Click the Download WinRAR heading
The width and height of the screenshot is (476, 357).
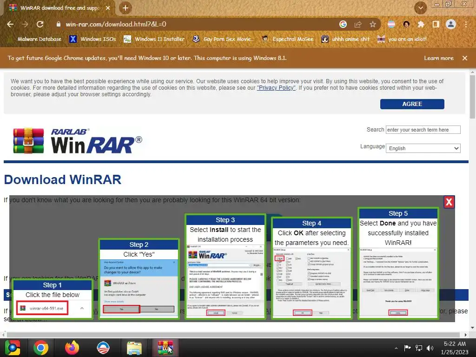(63, 180)
